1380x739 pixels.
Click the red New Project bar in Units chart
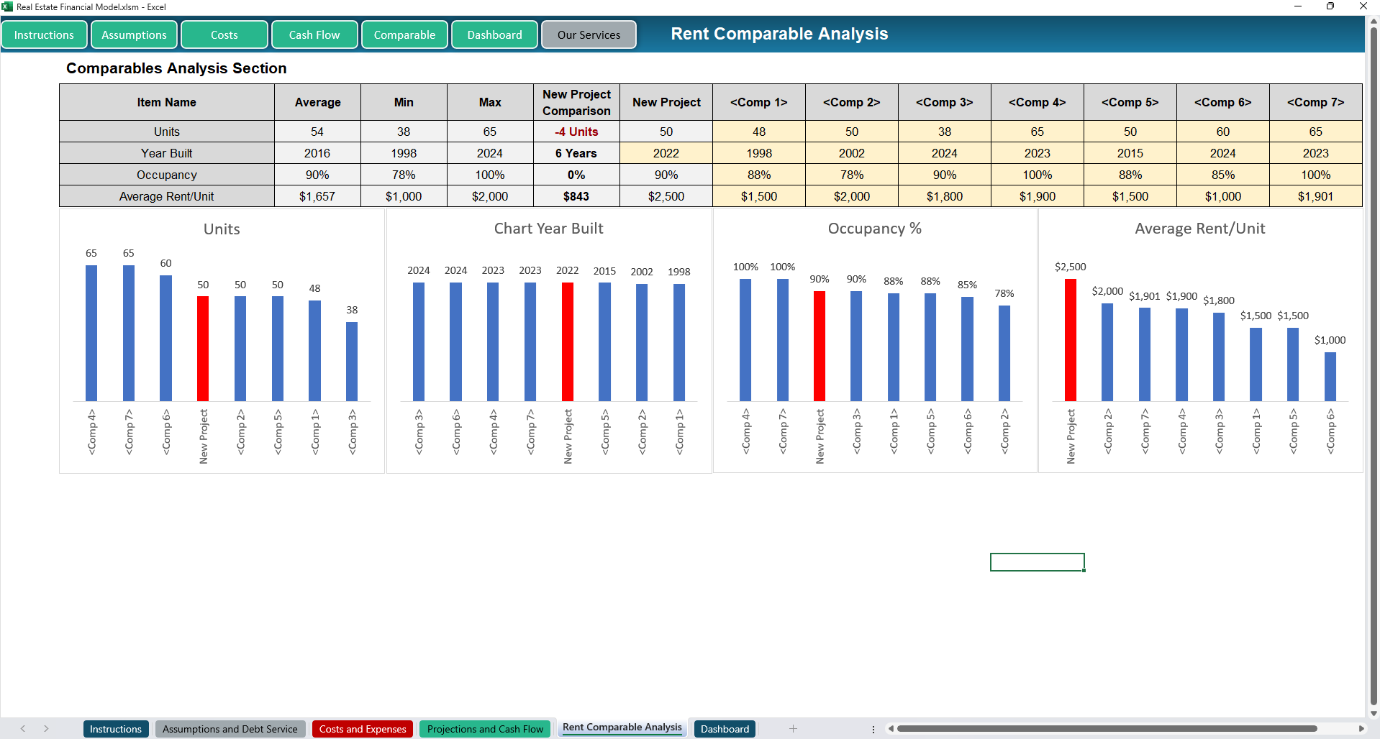(x=203, y=349)
